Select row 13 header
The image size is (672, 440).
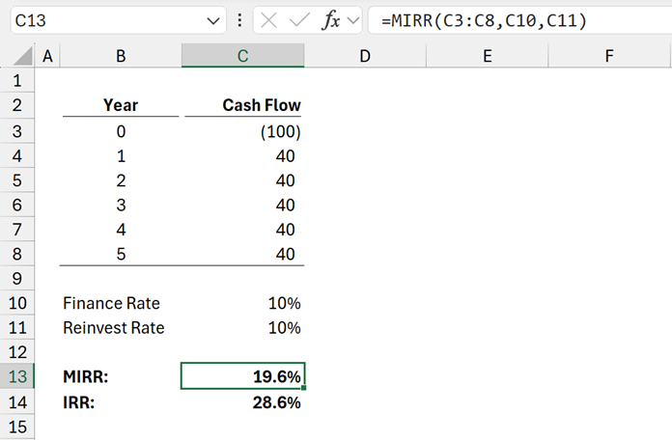click(x=17, y=376)
